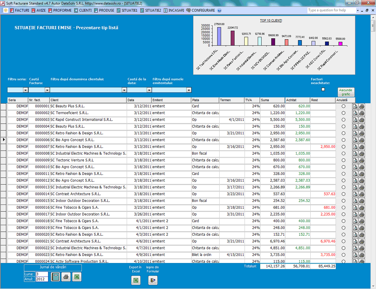Open the Filtru seria dropdown

pos(25,90)
